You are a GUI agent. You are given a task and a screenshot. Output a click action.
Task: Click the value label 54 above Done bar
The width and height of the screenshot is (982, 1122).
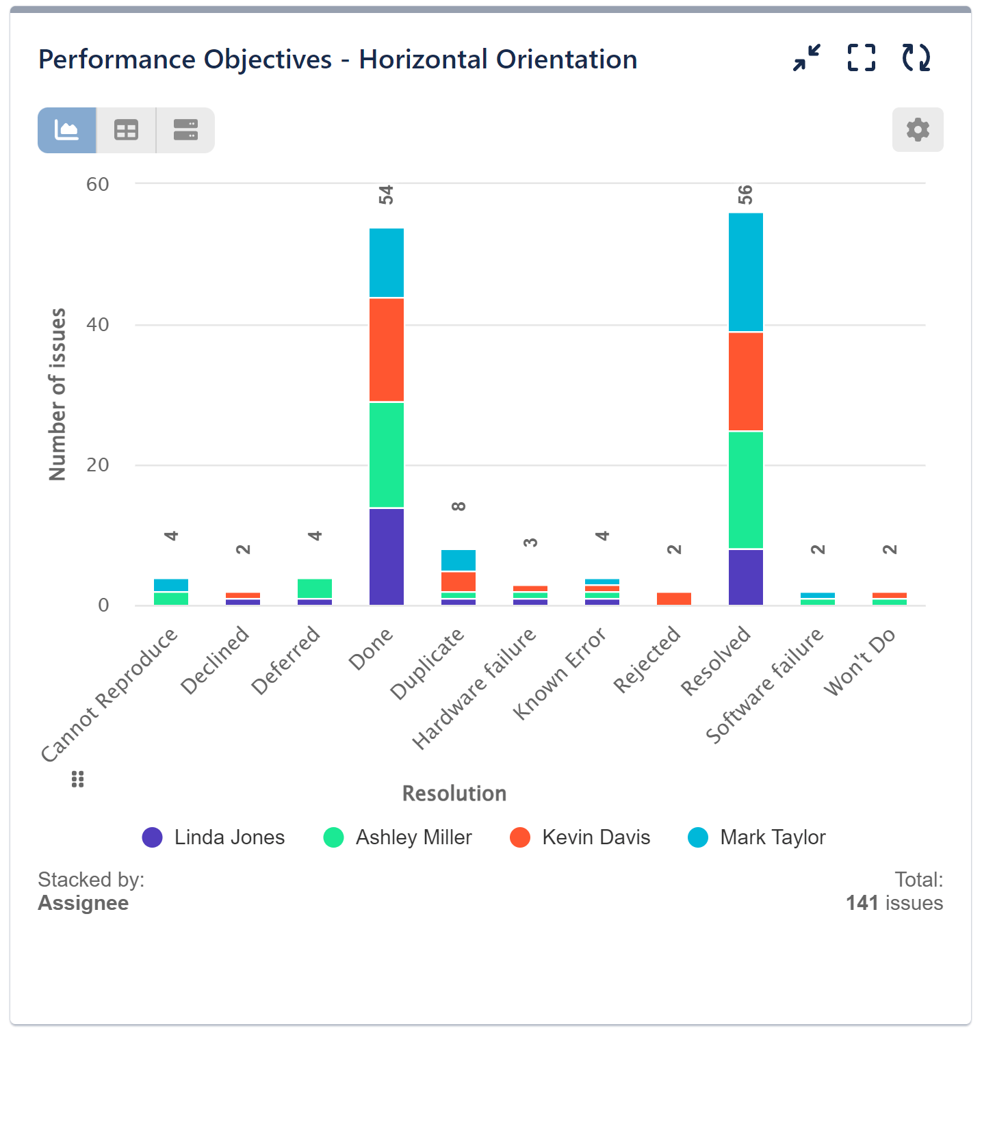(385, 195)
